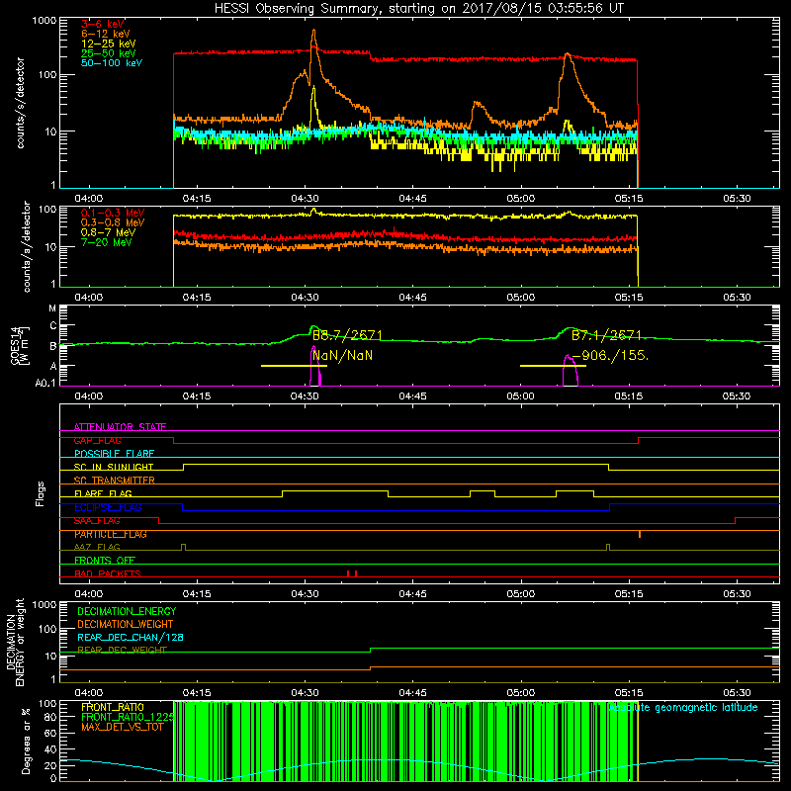Click the orange PARTICLE_FLAG tick near 05:16

(640, 534)
